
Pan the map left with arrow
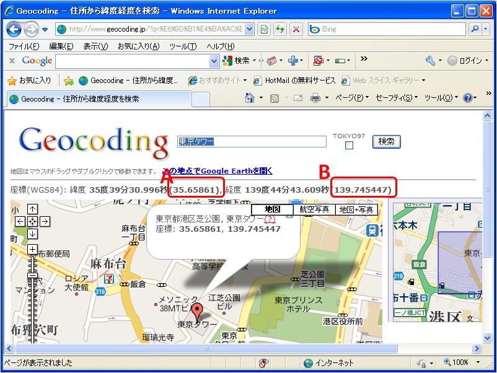[x=20, y=221]
